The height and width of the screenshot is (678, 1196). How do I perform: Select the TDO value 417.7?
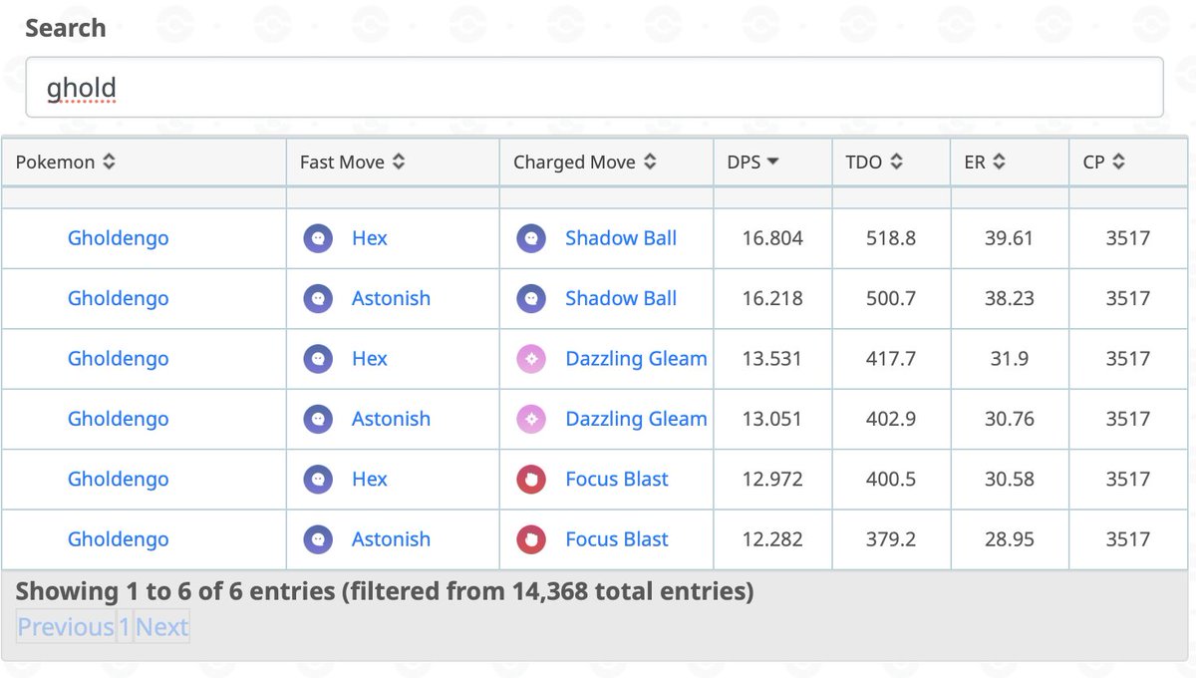point(891,359)
